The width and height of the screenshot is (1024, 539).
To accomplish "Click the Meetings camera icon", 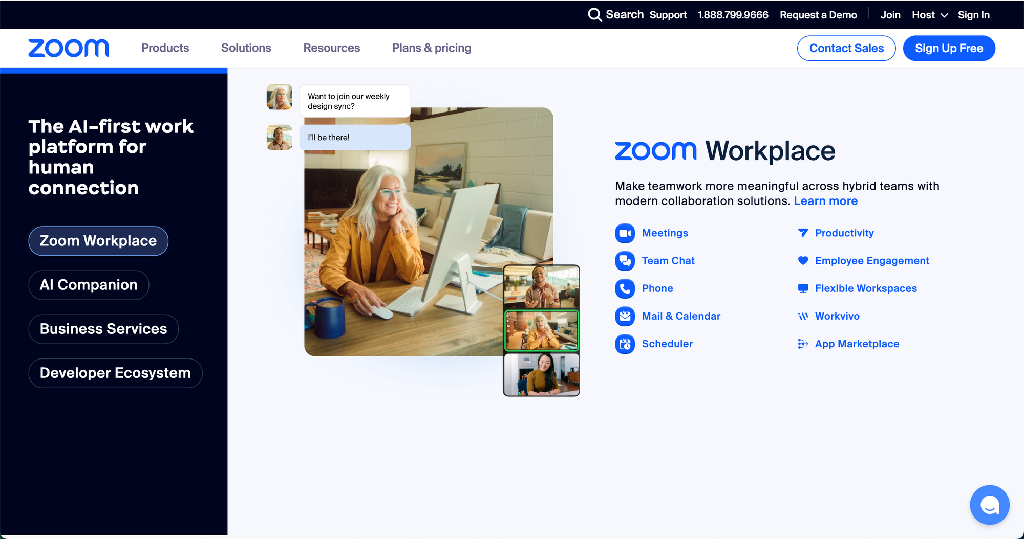I will [x=625, y=233].
